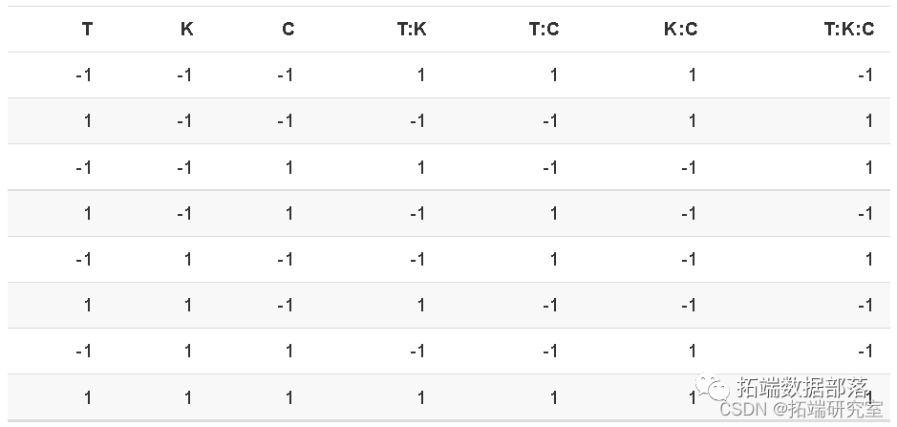Click the T:K column header
Image resolution: width=897 pixels, height=427 pixels.
coord(412,30)
